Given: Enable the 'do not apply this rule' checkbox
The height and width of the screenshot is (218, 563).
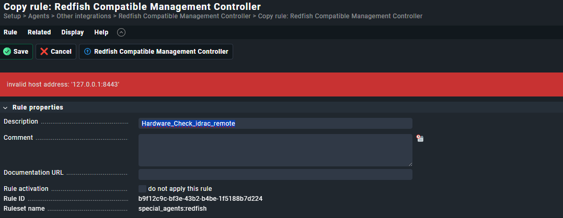Looking at the screenshot, I should (142, 189).
